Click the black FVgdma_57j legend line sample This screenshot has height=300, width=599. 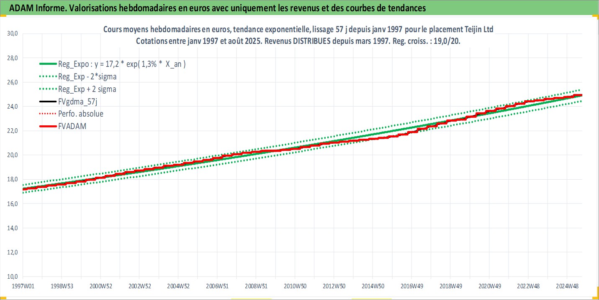(48, 101)
